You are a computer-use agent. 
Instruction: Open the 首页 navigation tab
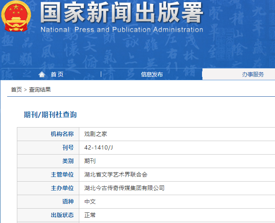(x=57, y=74)
